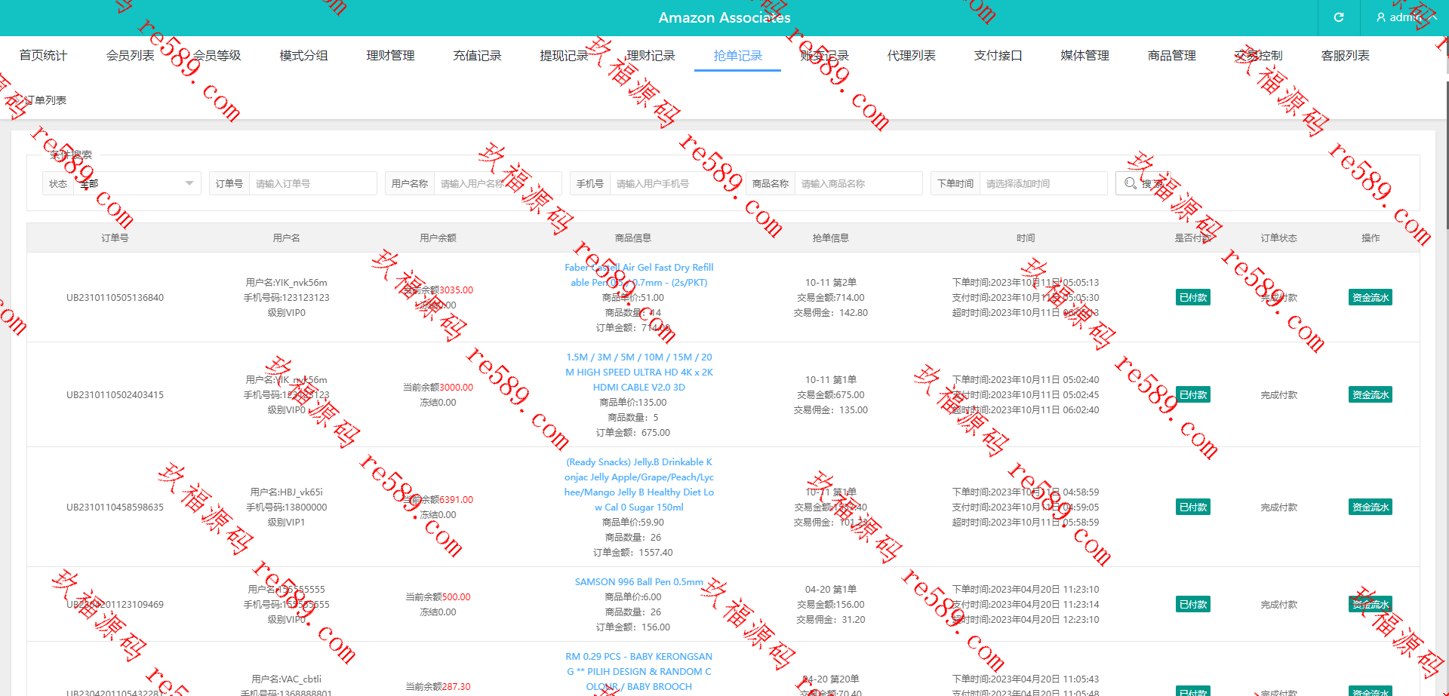
Task: Click 已付款 badge for order UB2310110458598635
Action: tap(1193, 507)
